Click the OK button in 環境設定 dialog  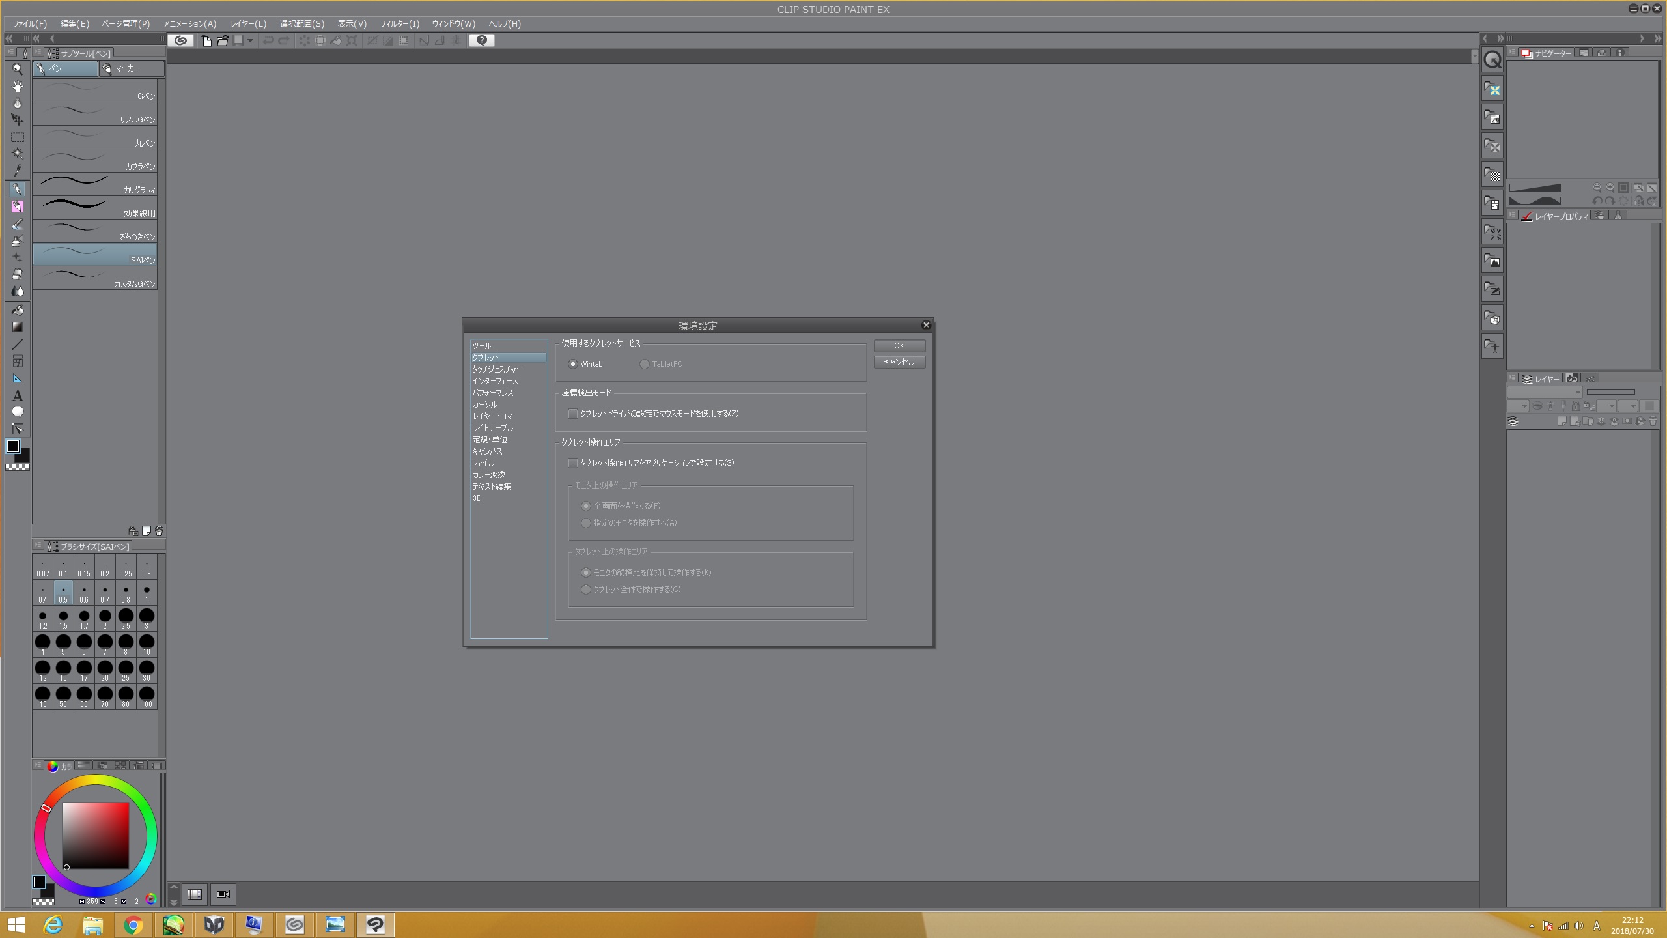[x=899, y=346]
